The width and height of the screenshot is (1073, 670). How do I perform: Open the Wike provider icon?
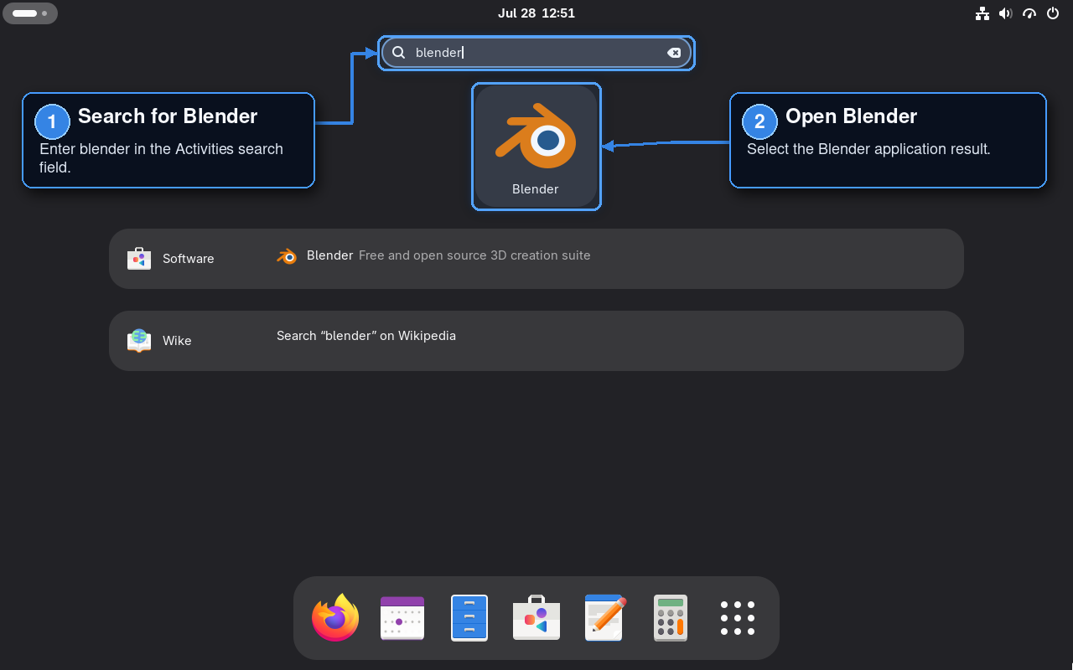(139, 341)
